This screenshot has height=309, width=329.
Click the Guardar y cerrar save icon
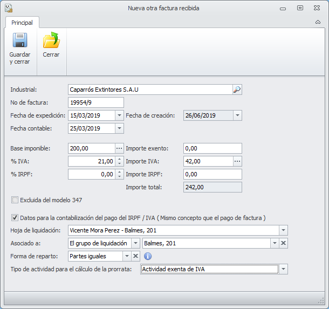tap(20, 41)
